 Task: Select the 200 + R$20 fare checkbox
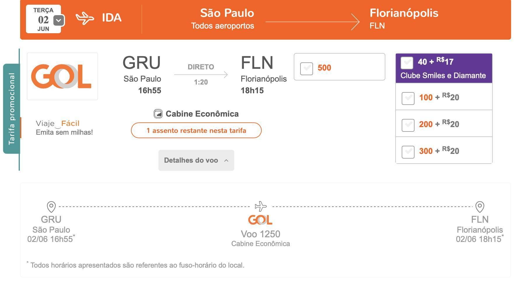(x=408, y=125)
